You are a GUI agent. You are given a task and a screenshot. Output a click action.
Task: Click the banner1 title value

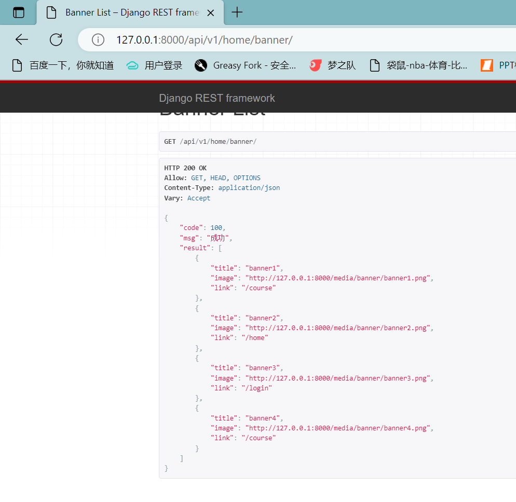(263, 268)
